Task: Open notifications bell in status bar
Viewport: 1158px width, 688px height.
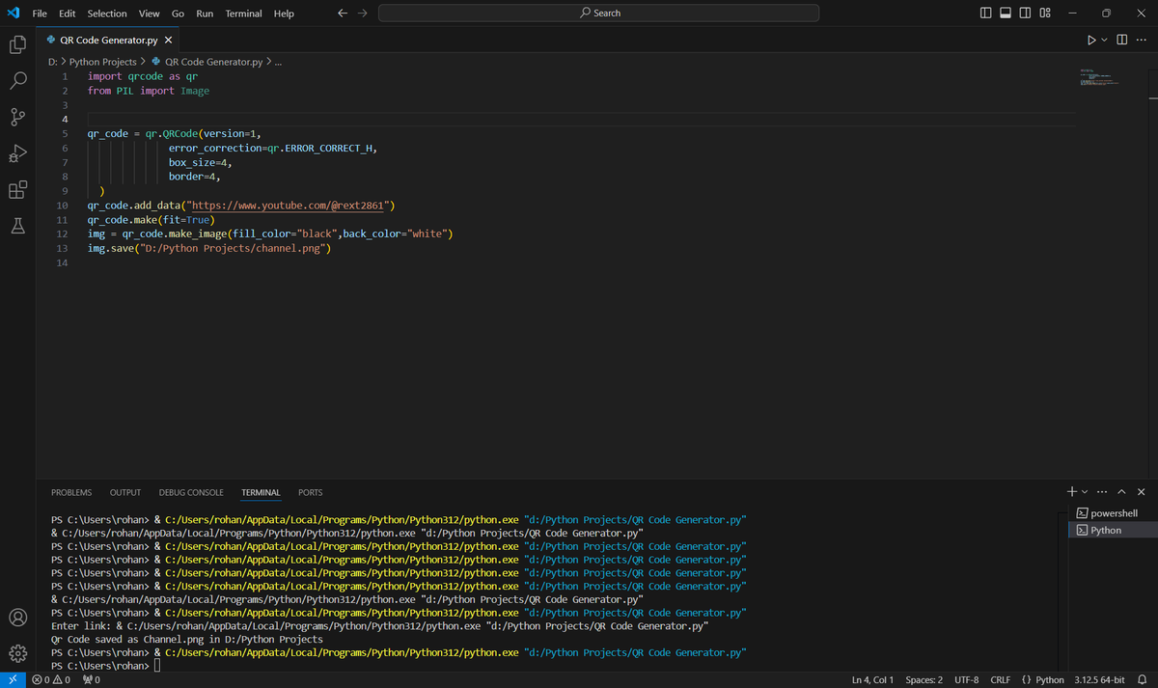Action: [1141, 680]
